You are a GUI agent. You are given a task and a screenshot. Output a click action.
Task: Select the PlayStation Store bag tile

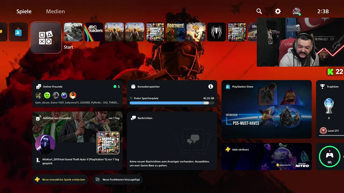(18, 32)
